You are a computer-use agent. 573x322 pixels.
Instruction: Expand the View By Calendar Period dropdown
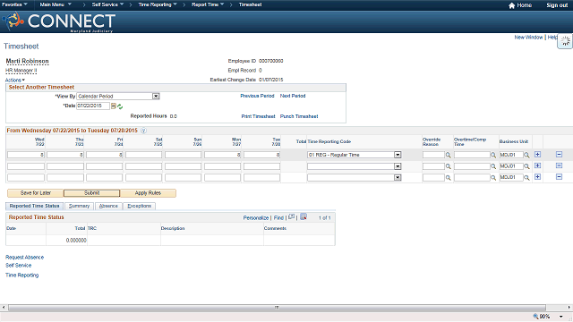156,96
